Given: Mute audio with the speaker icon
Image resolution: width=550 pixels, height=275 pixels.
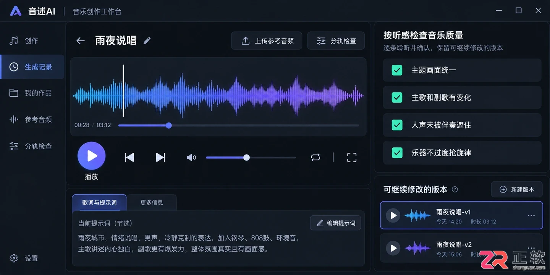Looking at the screenshot, I should [191, 157].
